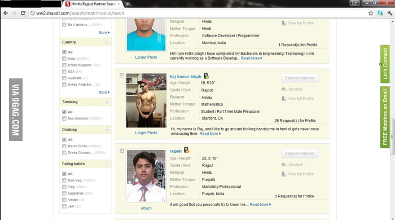Open the Let's Connect side tab
This screenshot has height=220, width=395.
385,64
